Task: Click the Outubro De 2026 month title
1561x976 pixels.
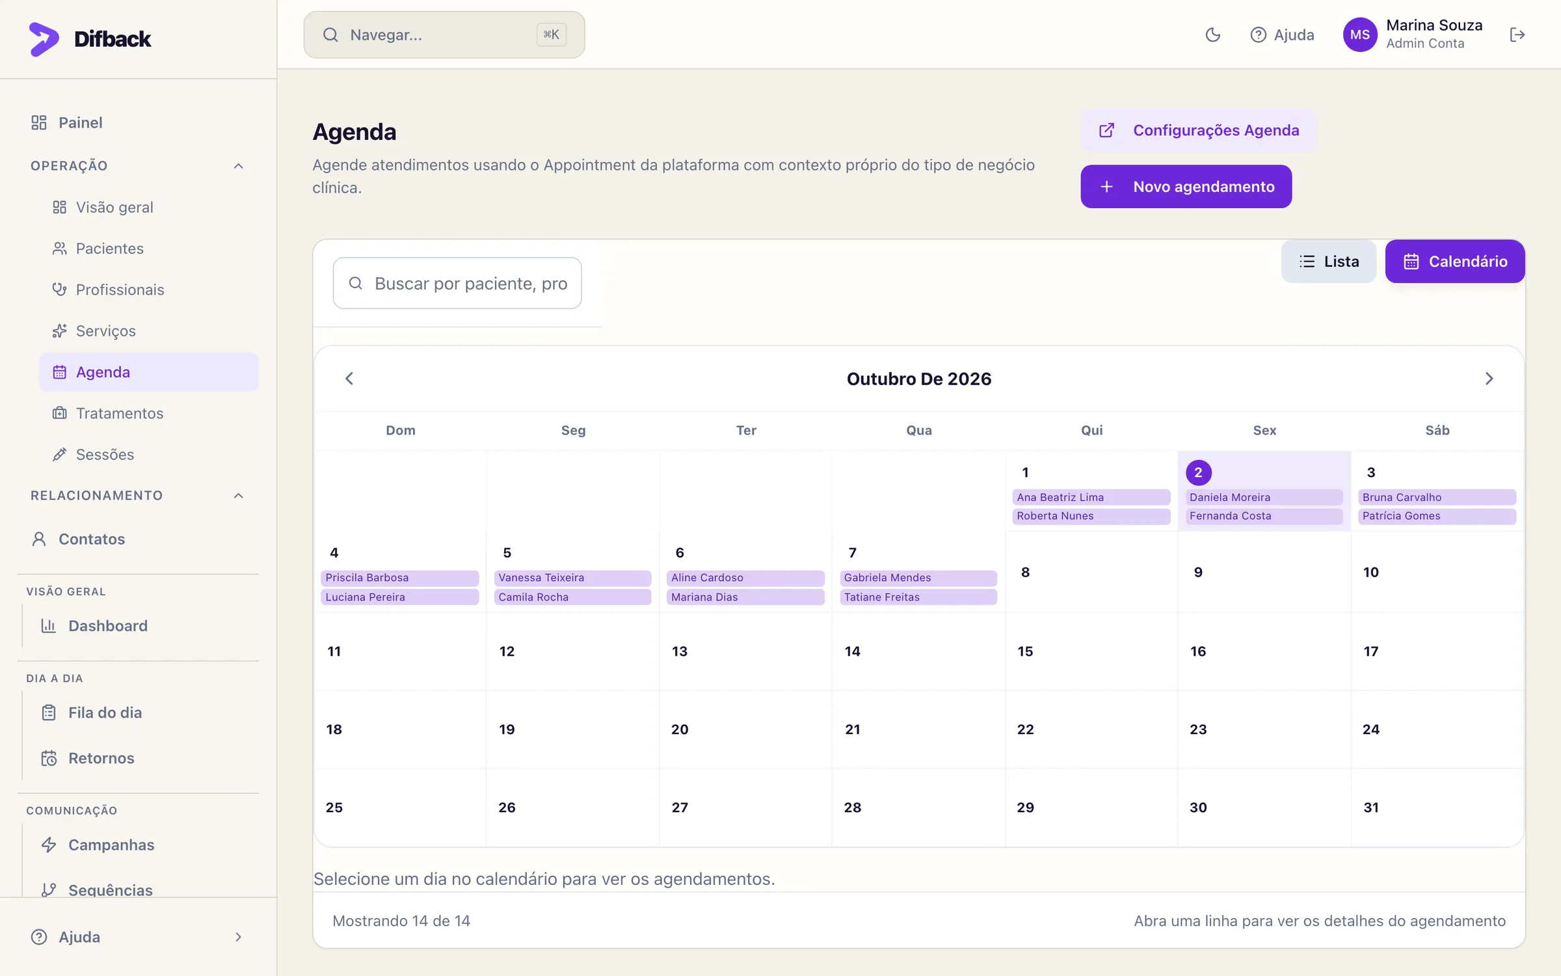Action: coord(918,379)
